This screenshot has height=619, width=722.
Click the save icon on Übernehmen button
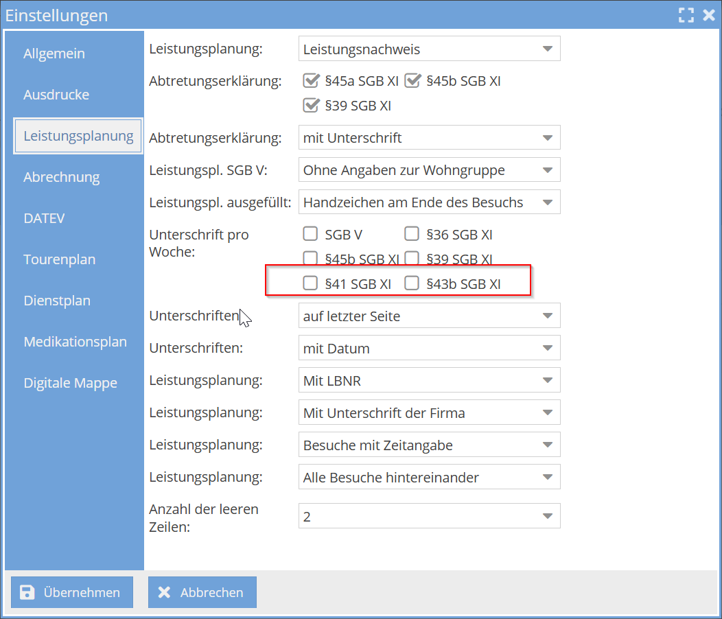click(x=27, y=592)
